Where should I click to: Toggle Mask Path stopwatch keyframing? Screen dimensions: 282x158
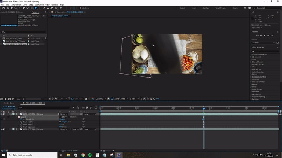pyautogui.click(x=21, y=119)
